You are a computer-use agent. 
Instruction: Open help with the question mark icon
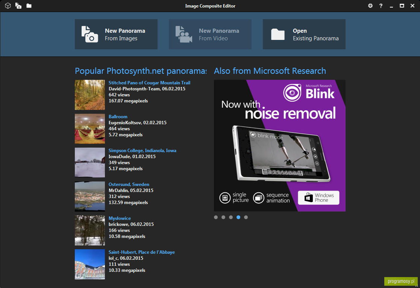381,6
